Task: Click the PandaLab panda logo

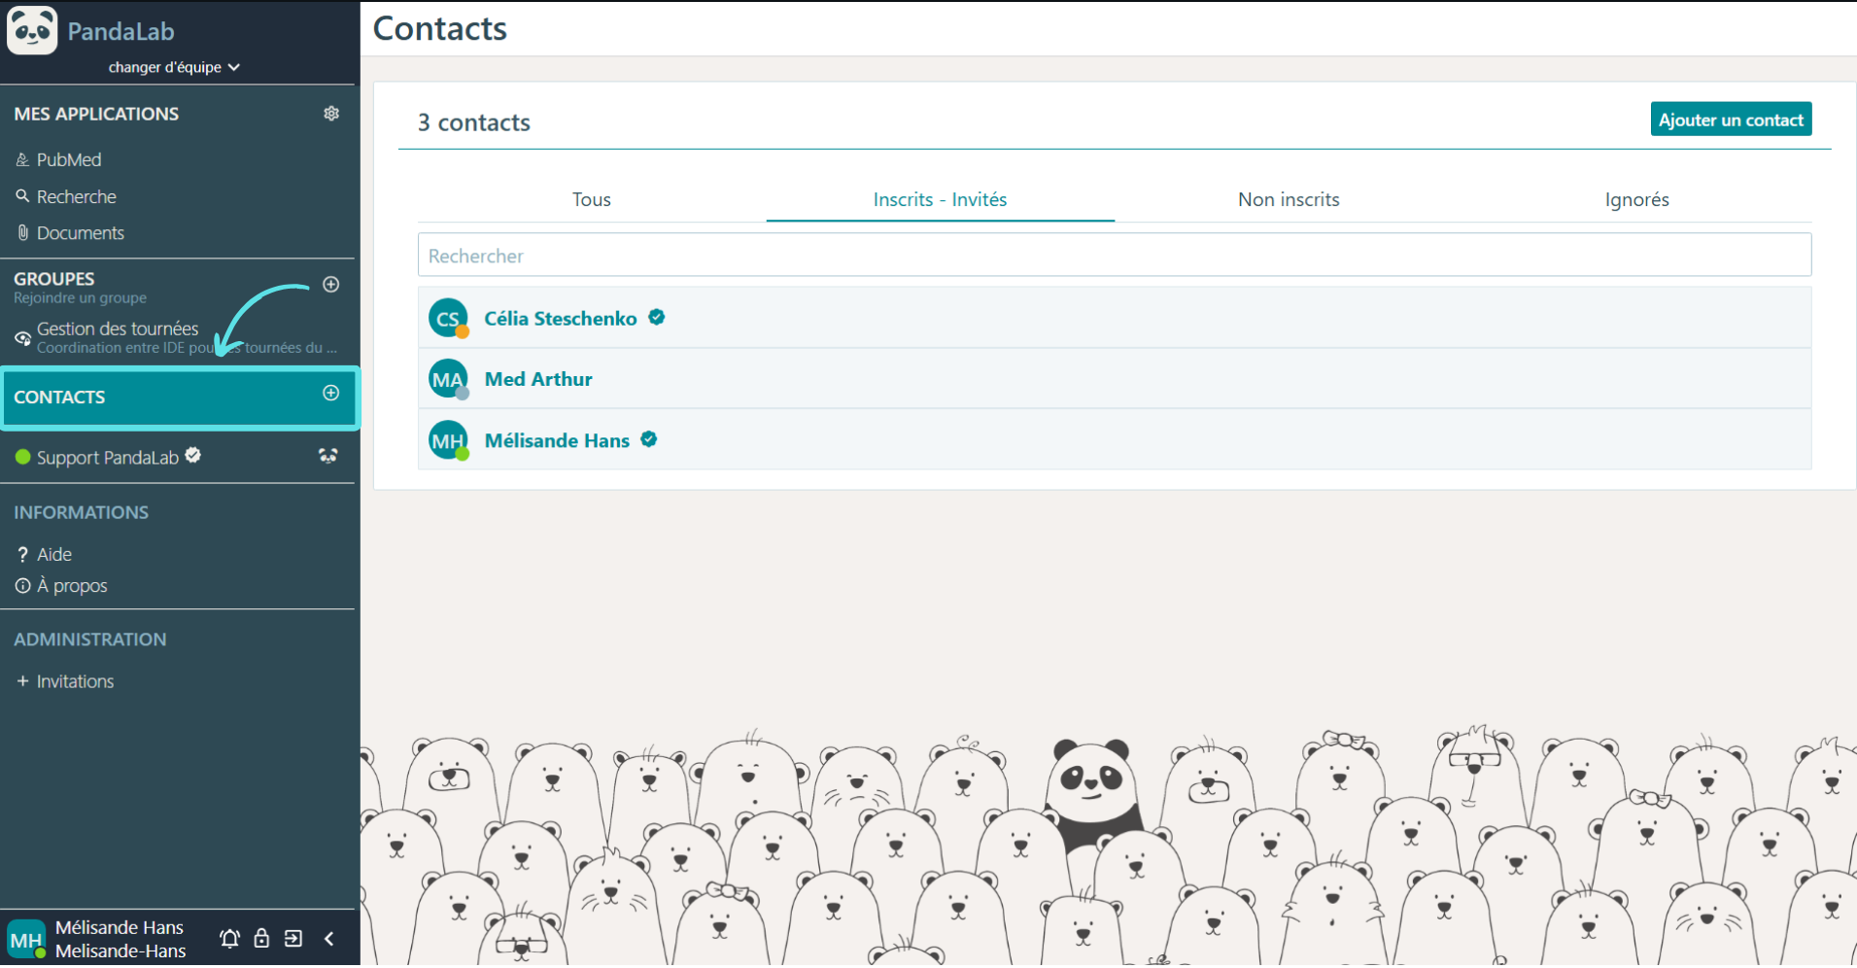Action: 32,29
